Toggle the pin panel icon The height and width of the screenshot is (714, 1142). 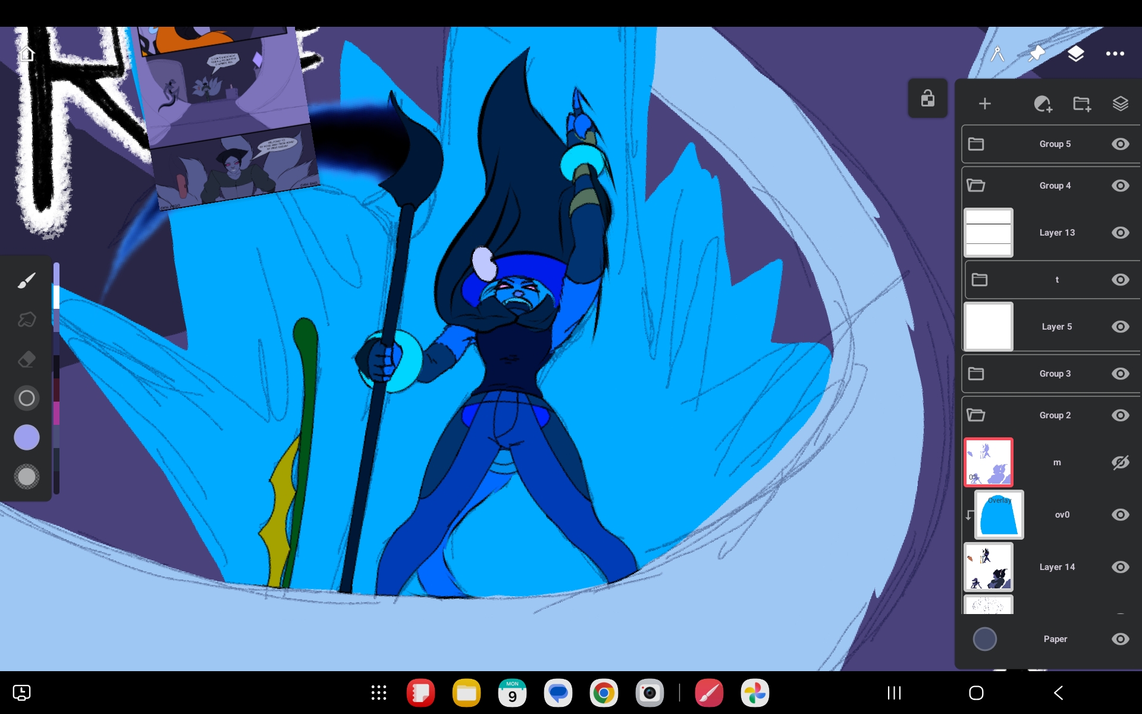point(1036,54)
